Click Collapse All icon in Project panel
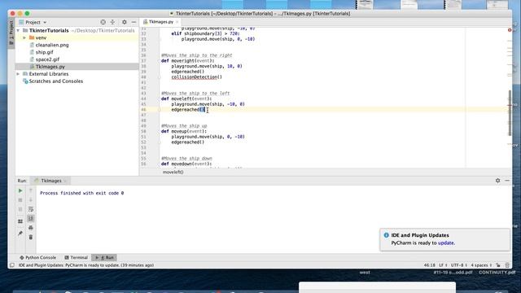 click(112, 22)
